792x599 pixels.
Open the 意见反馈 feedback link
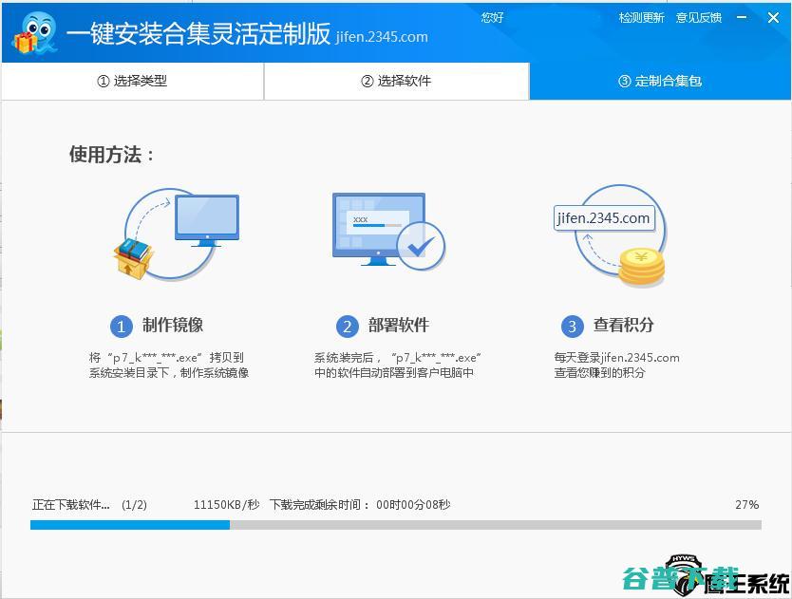pos(700,17)
